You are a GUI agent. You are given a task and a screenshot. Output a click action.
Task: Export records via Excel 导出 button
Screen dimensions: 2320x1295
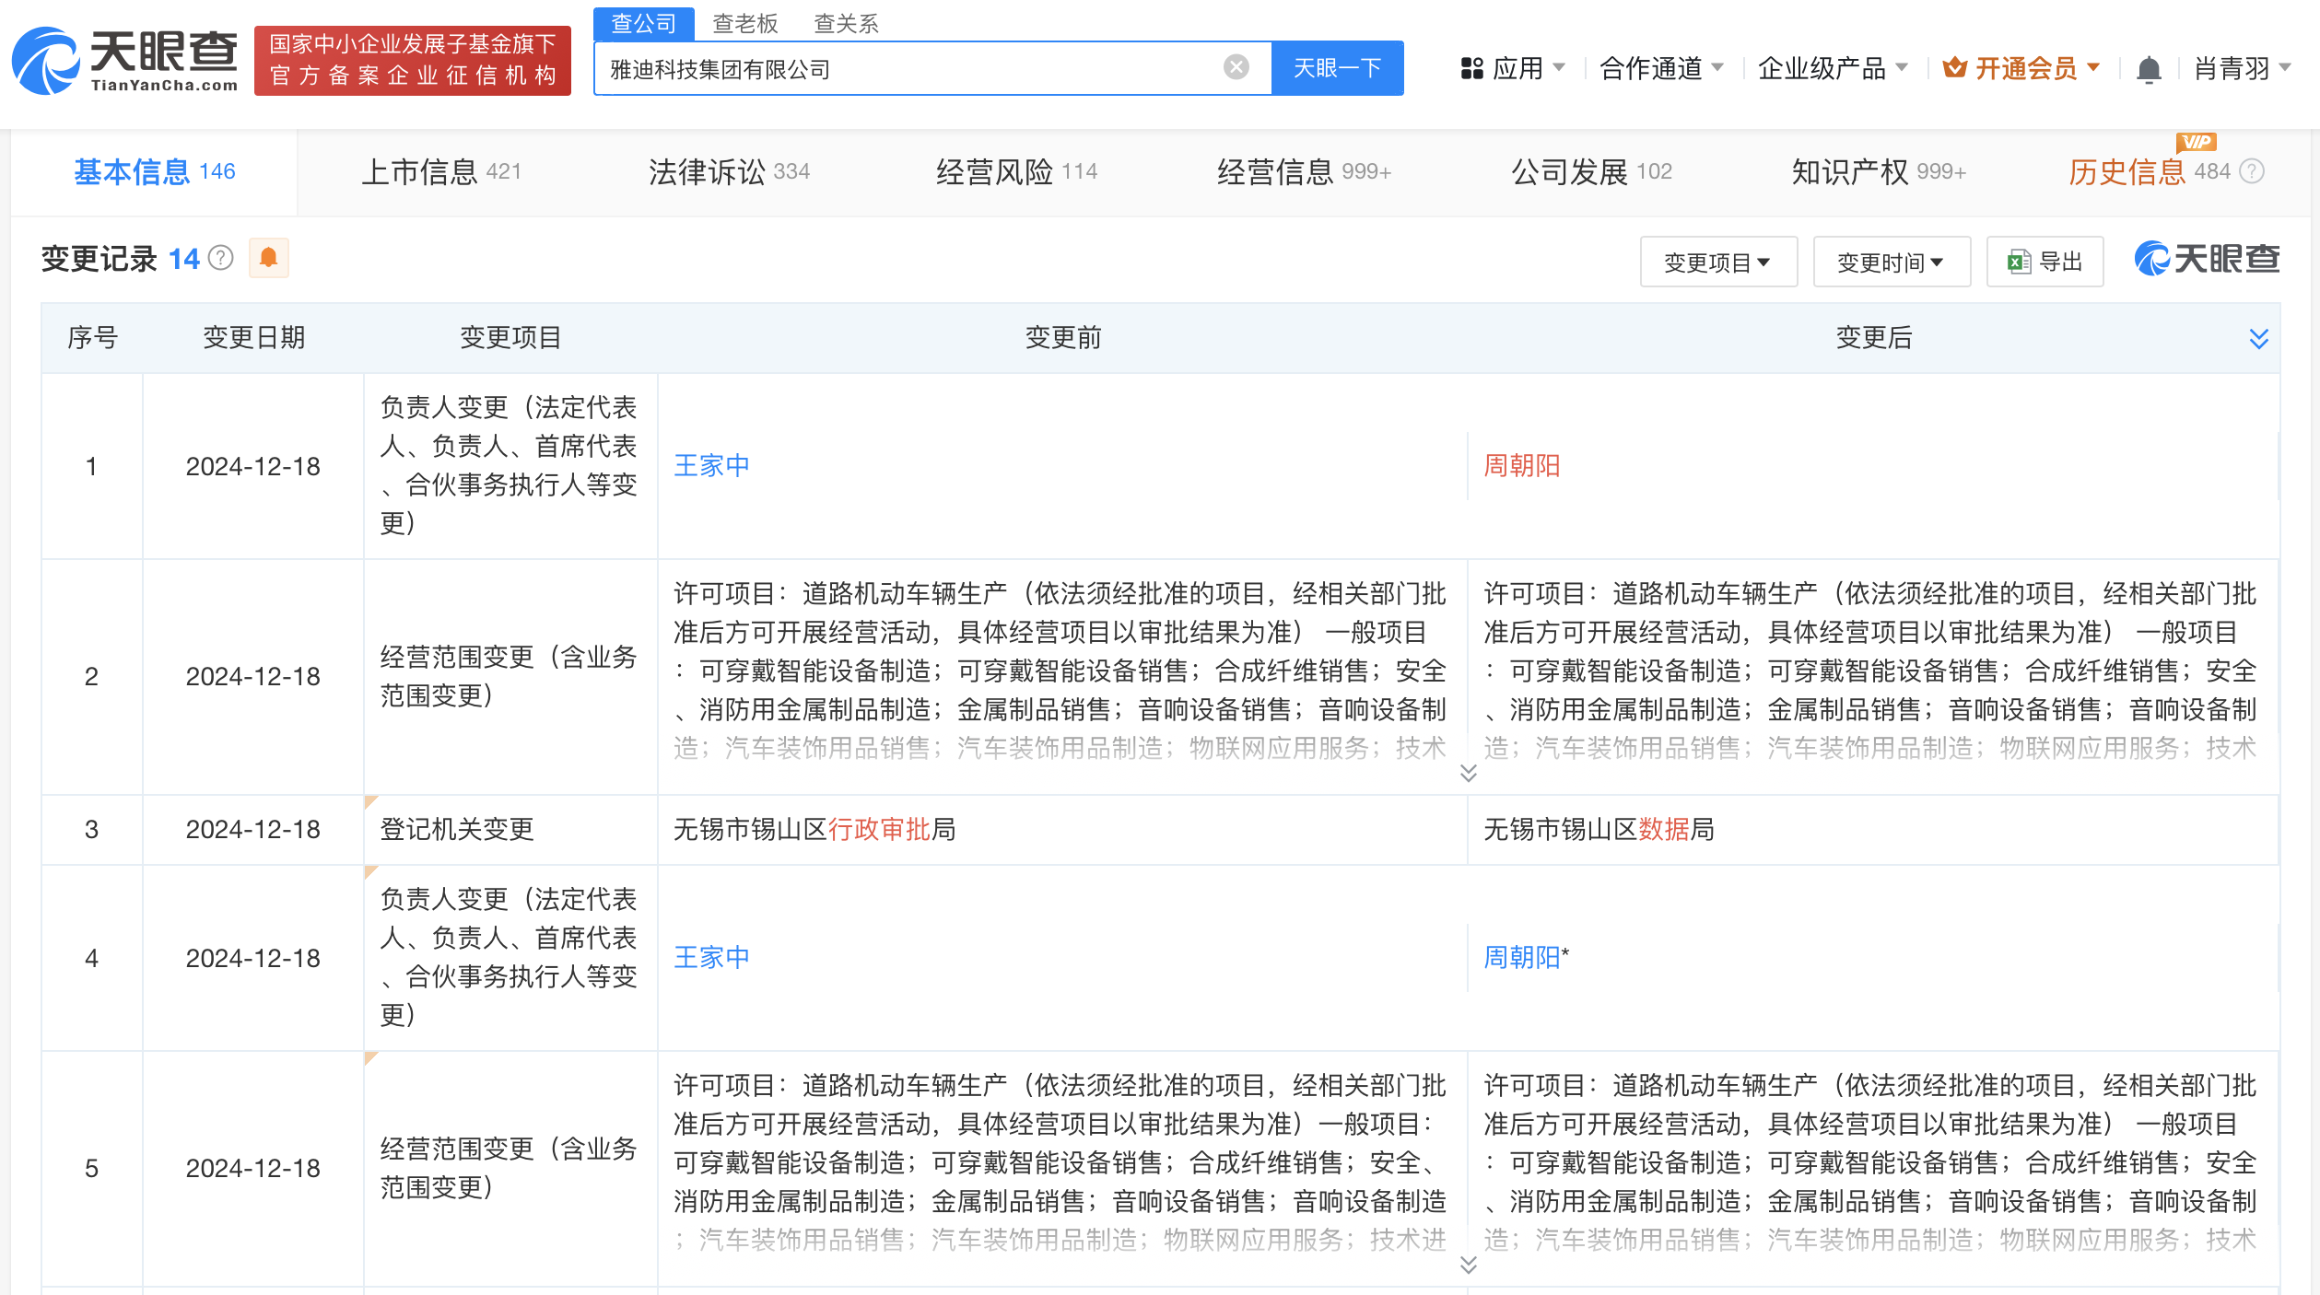tap(2045, 262)
